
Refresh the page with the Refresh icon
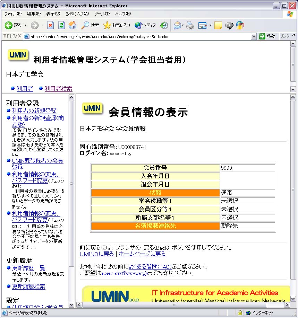click(x=61, y=25)
